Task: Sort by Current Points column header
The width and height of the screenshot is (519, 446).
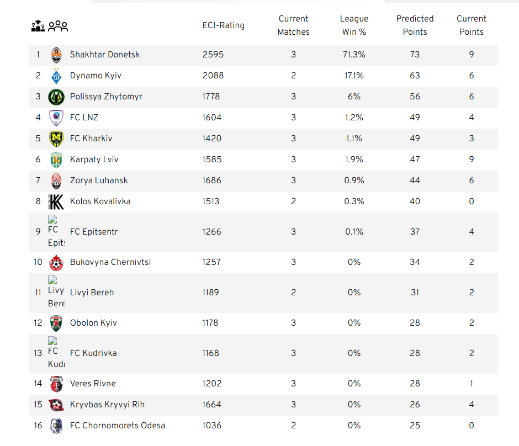Action: click(472, 25)
